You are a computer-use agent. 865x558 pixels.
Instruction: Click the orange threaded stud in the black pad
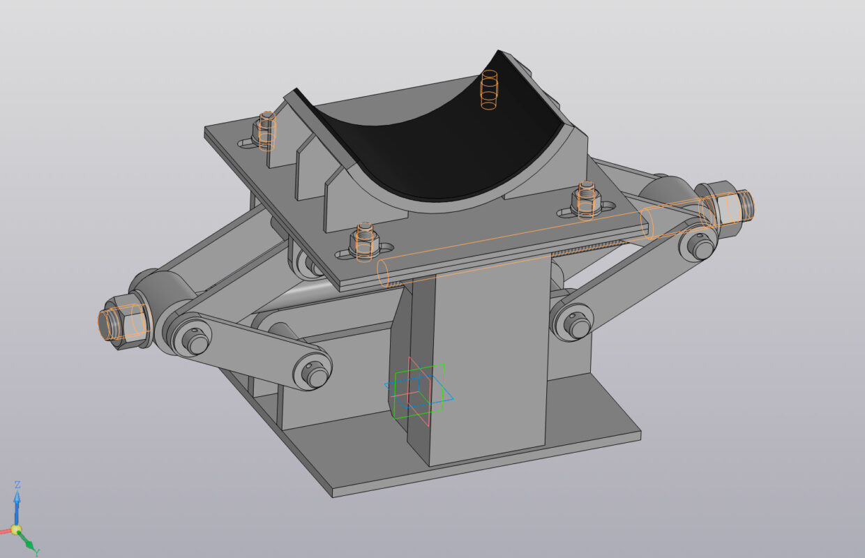pos(490,91)
